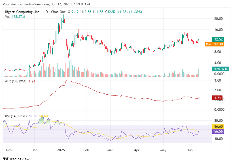The image size is (233, 164).
Task: Click the 8.00 price axis tick
Action: [x=217, y=52]
